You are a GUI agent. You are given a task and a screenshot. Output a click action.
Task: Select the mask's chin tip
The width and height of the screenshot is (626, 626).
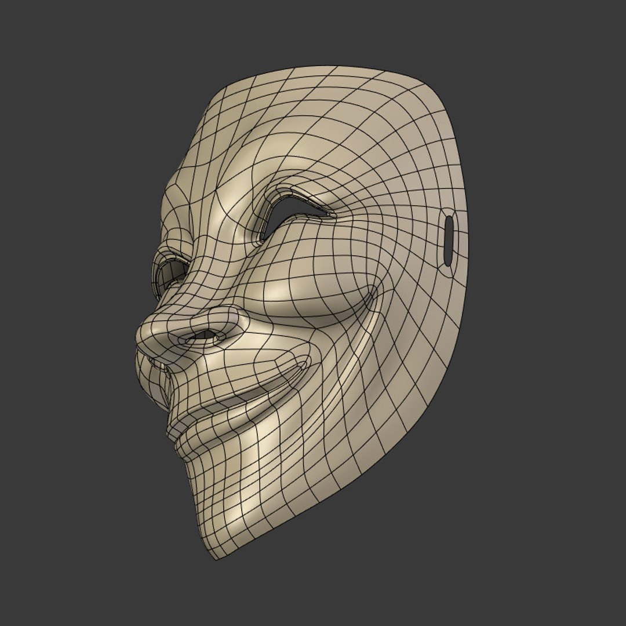[217, 553]
